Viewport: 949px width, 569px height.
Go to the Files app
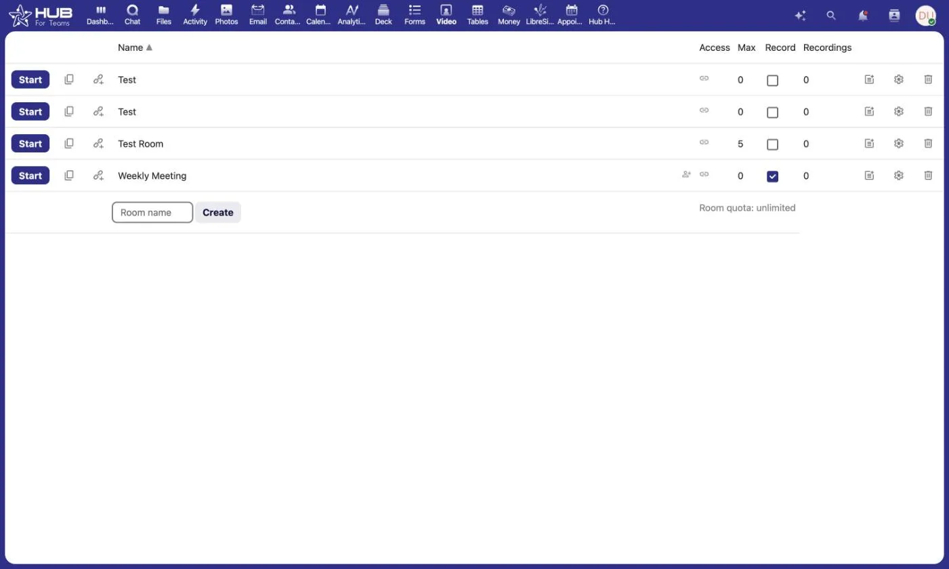click(163, 15)
